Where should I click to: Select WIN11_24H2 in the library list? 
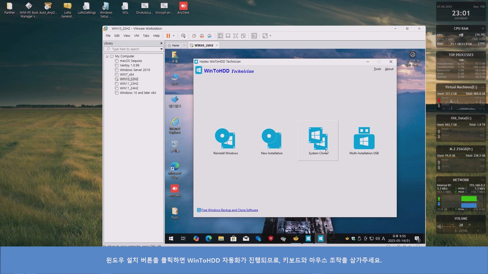129,88
